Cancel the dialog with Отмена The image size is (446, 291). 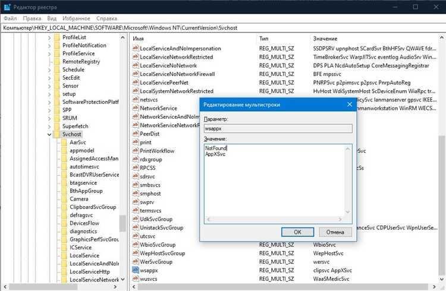335,232
